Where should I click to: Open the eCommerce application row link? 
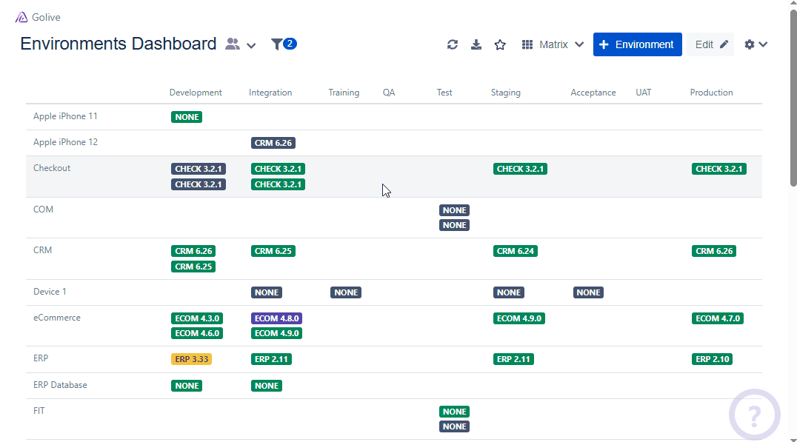57,318
